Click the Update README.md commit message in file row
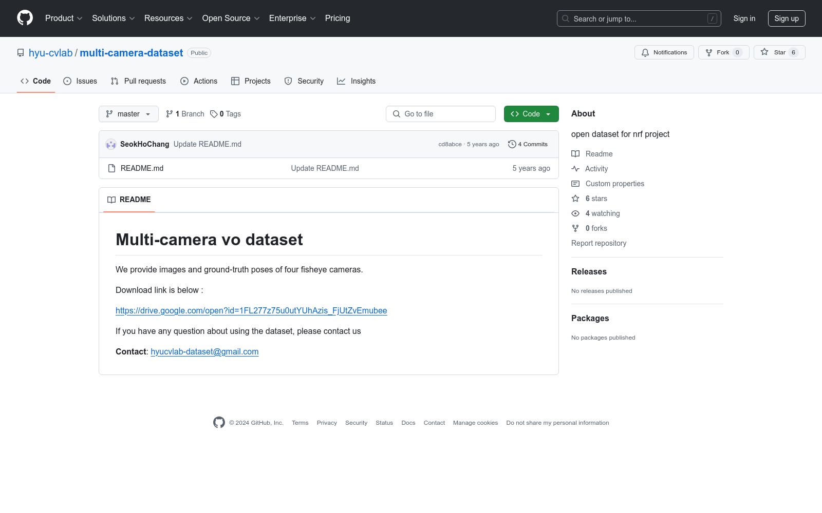 [x=325, y=168]
